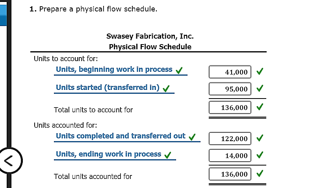Click checkmark after 'Units started (transferred in)'
This screenshot has height=188, width=334.
point(166,88)
